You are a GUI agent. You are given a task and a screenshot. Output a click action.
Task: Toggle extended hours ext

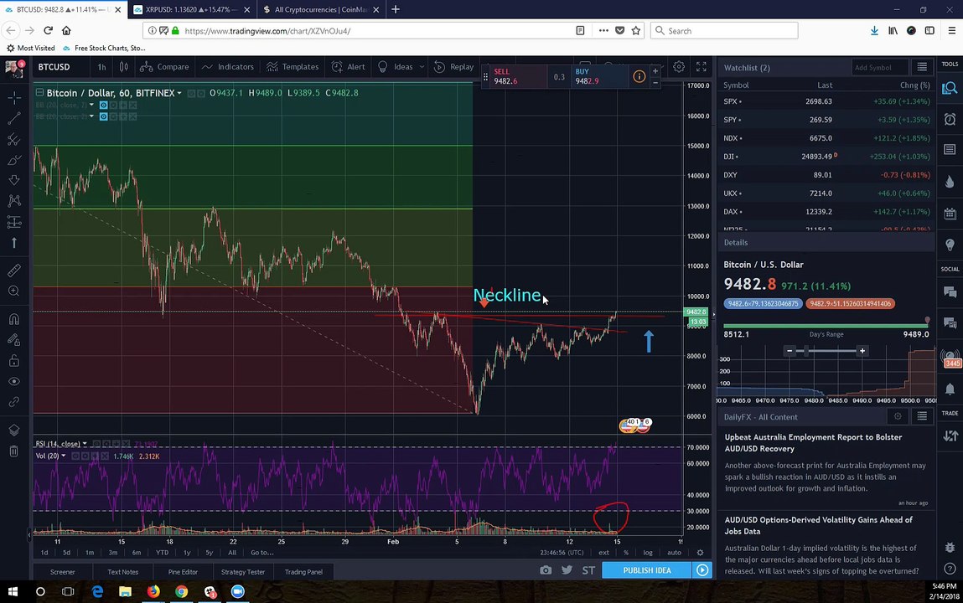click(603, 552)
